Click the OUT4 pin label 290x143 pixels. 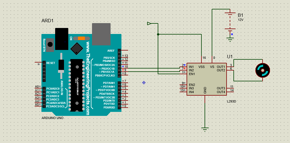221,92
